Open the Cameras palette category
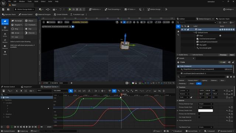The image size is (236, 133). click(5, 47)
